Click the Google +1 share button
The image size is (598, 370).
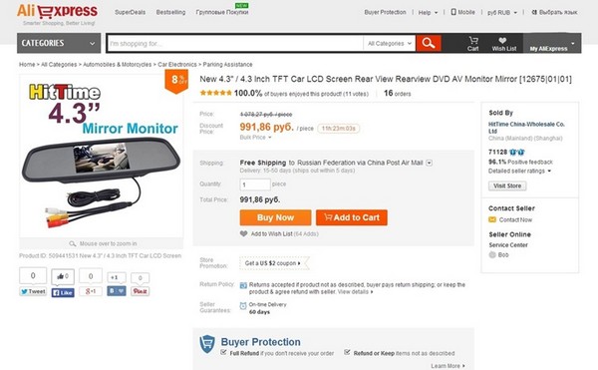click(91, 291)
